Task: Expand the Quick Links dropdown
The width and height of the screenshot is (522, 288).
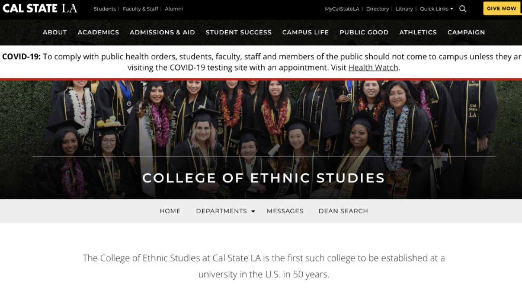Action: tap(436, 9)
